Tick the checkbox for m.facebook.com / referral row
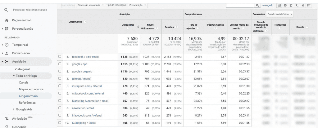Screen dimensions: 318x128 click(60, 93)
